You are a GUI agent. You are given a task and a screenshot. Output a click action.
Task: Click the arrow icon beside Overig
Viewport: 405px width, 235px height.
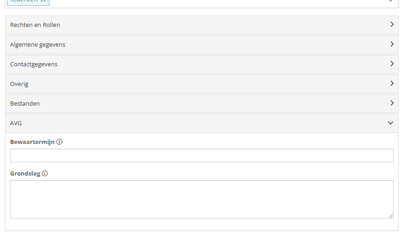392,83
